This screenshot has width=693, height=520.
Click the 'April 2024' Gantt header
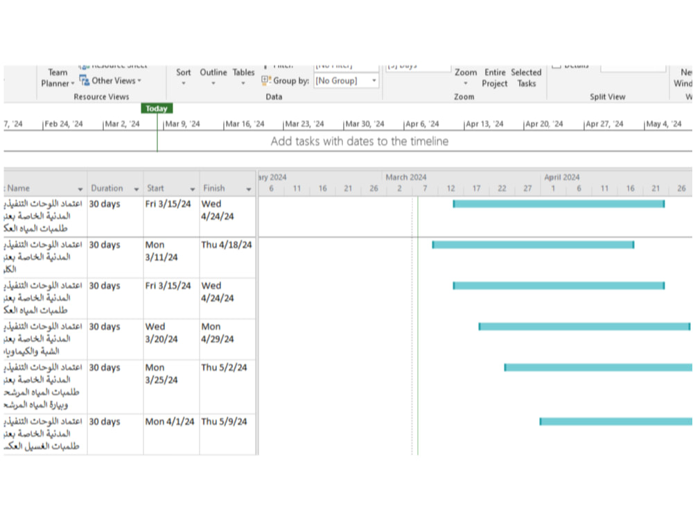click(562, 177)
